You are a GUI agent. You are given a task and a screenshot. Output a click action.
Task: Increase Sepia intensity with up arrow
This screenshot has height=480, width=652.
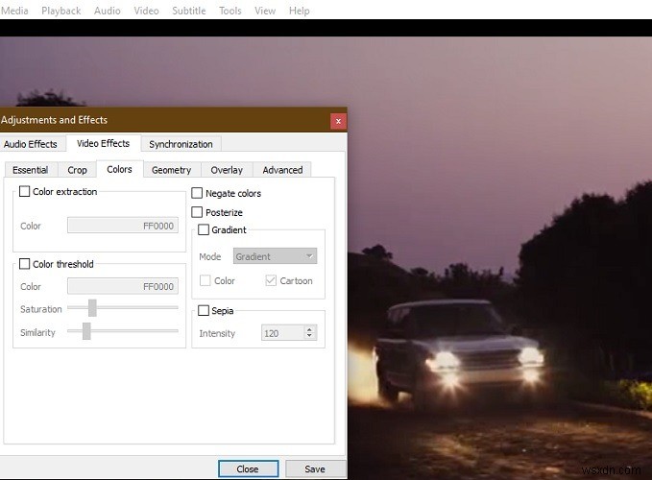(309, 329)
